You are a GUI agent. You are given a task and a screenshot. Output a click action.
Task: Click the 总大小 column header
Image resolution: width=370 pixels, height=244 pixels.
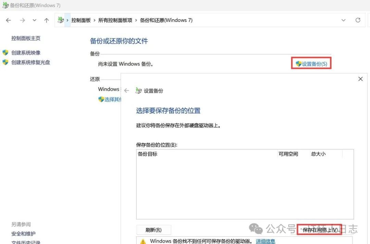pyautogui.click(x=326, y=154)
